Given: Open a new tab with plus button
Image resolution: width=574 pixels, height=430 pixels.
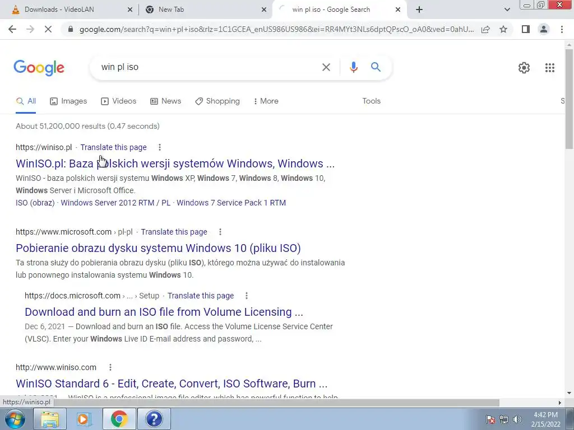Looking at the screenshot, I should [419, 10].
